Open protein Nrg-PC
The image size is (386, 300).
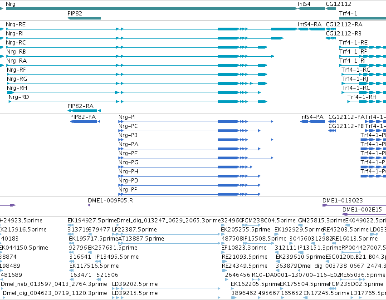point(128,126)
